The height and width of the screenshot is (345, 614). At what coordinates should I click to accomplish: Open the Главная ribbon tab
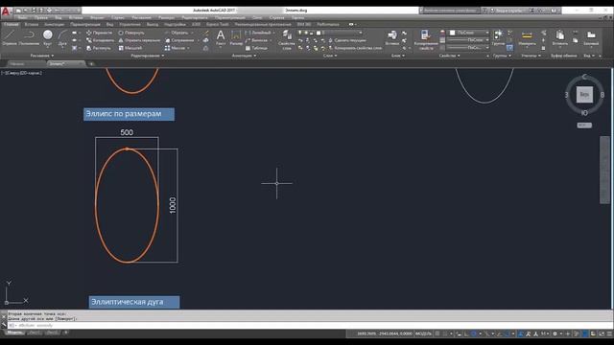[x=11, y=24]
